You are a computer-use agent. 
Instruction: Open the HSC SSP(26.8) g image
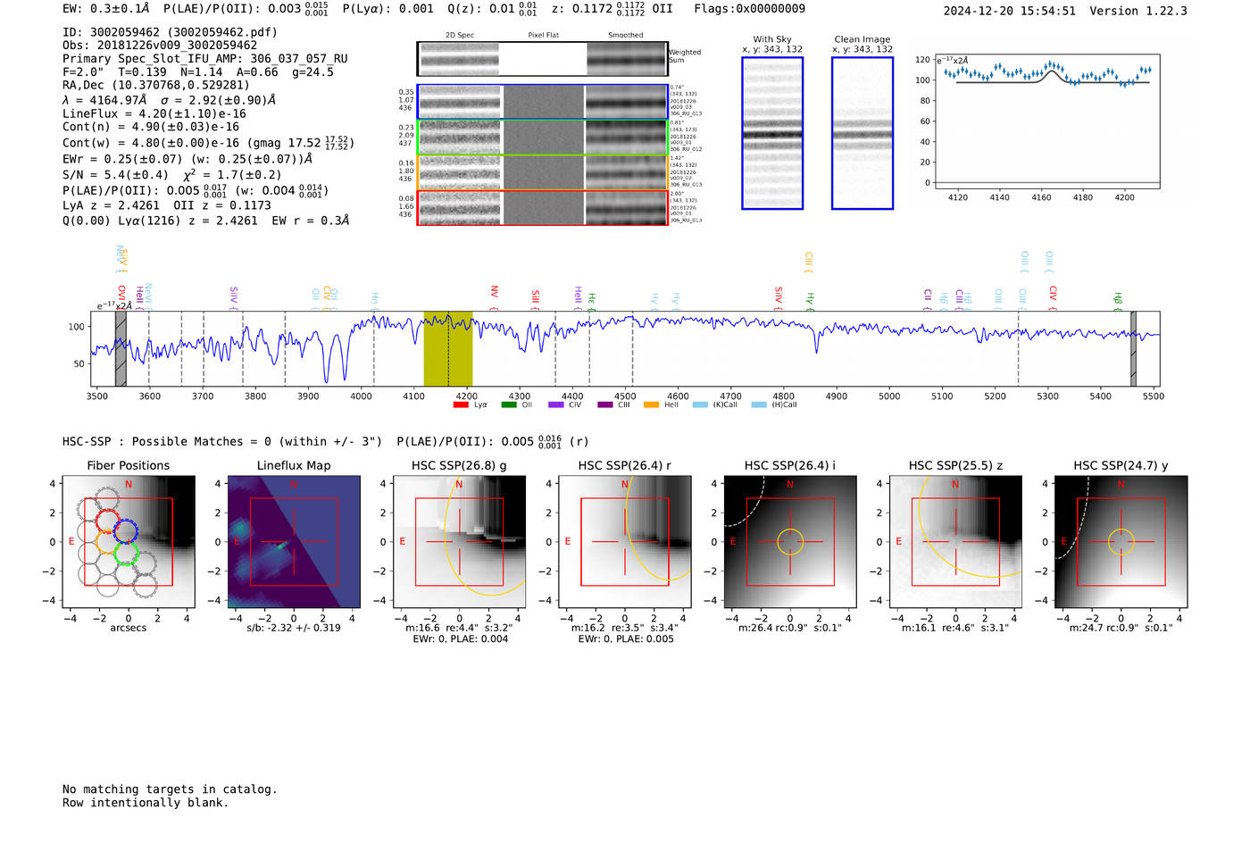click(459, 541)
